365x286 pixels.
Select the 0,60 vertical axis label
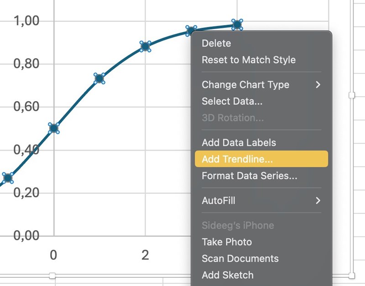click(x=26, y=107)
